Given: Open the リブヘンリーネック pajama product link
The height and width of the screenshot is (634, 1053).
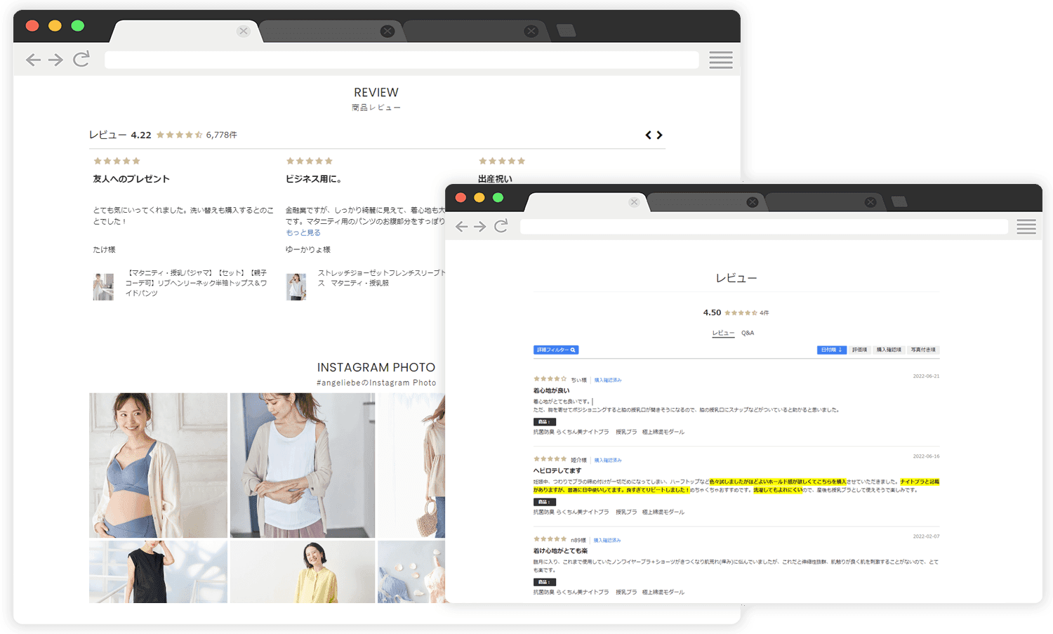Looking at the screenshot, I should [196, 283].
